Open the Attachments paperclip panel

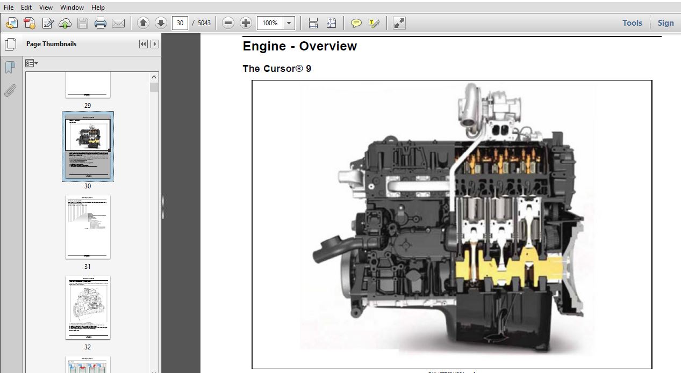(x=10, y=91)
